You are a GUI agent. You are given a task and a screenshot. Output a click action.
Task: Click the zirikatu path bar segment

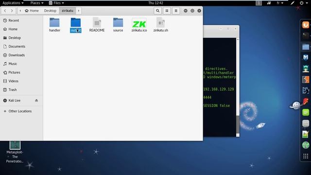click(68, 11)
